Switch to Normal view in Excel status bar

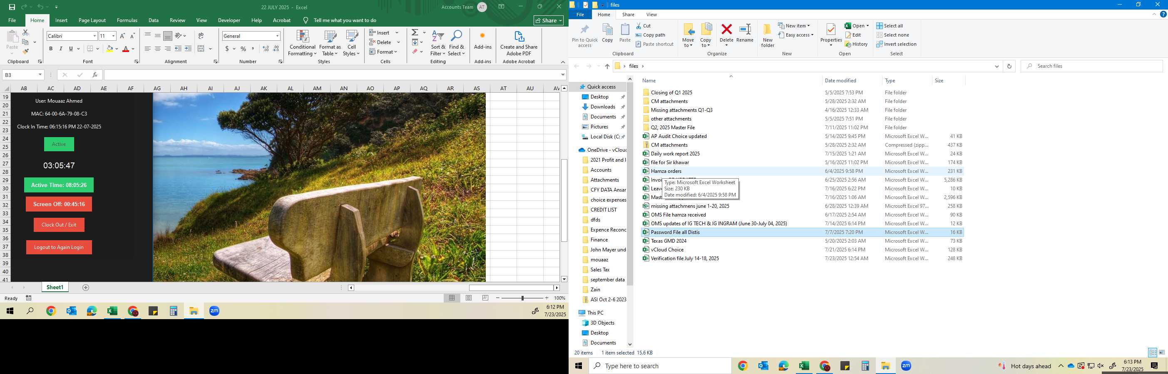pos(452,298)
